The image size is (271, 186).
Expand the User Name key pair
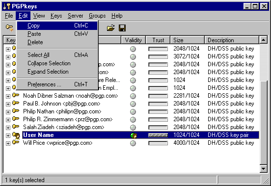click(x=8, y=135)
